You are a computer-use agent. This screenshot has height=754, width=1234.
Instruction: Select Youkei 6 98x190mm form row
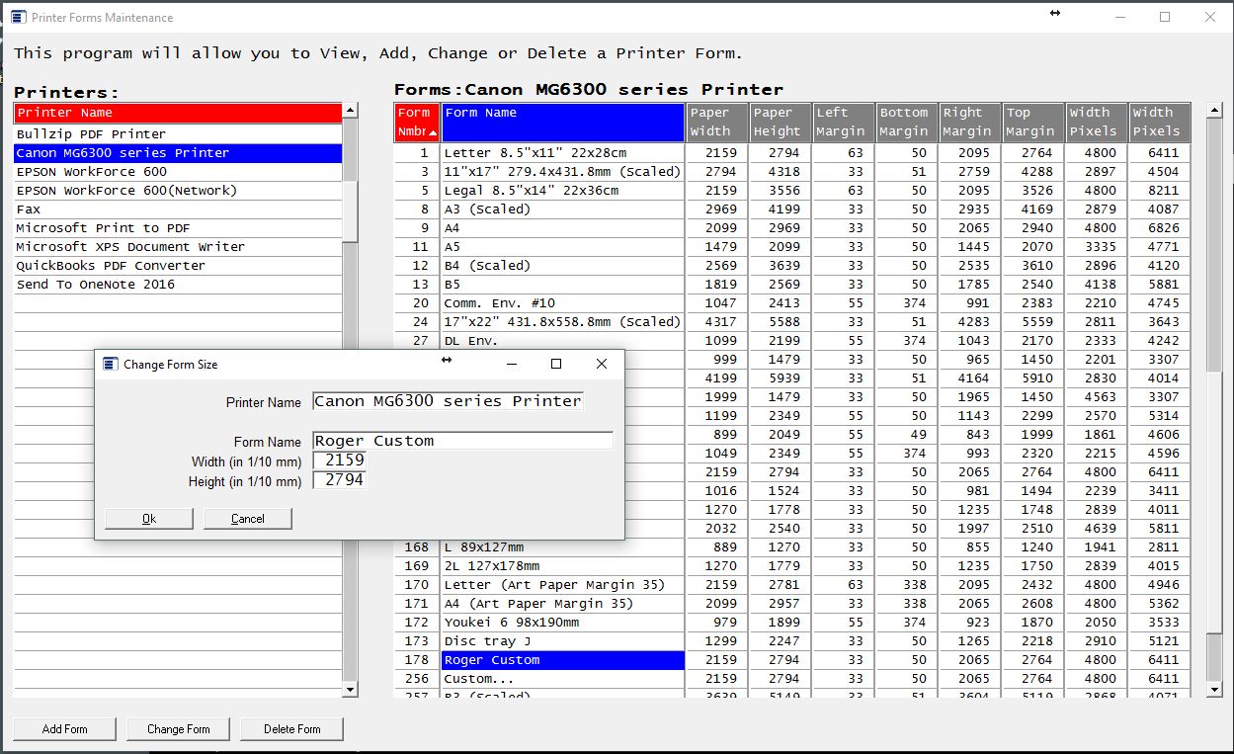[563, 623]
